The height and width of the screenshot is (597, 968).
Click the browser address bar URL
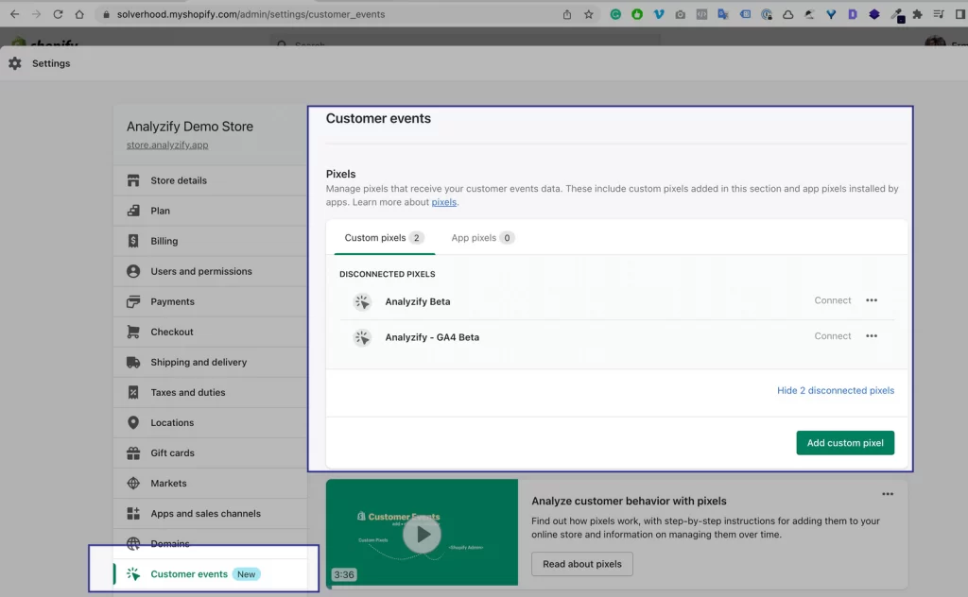click(251, 14)
